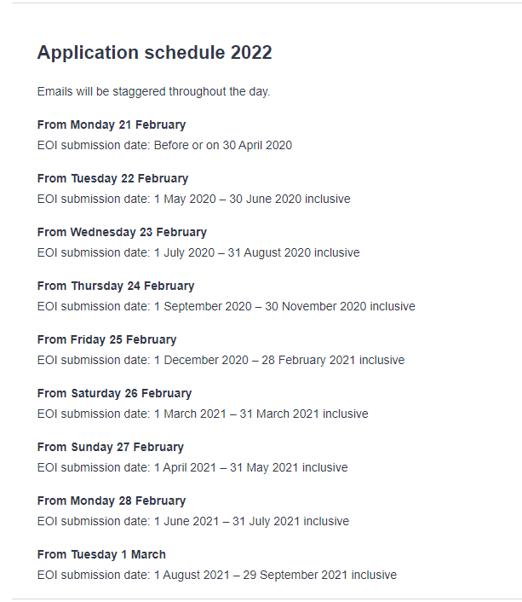
Task: Click the 1 March 2021 – 31 March 2021 line
Action: [x=203, y=414]
